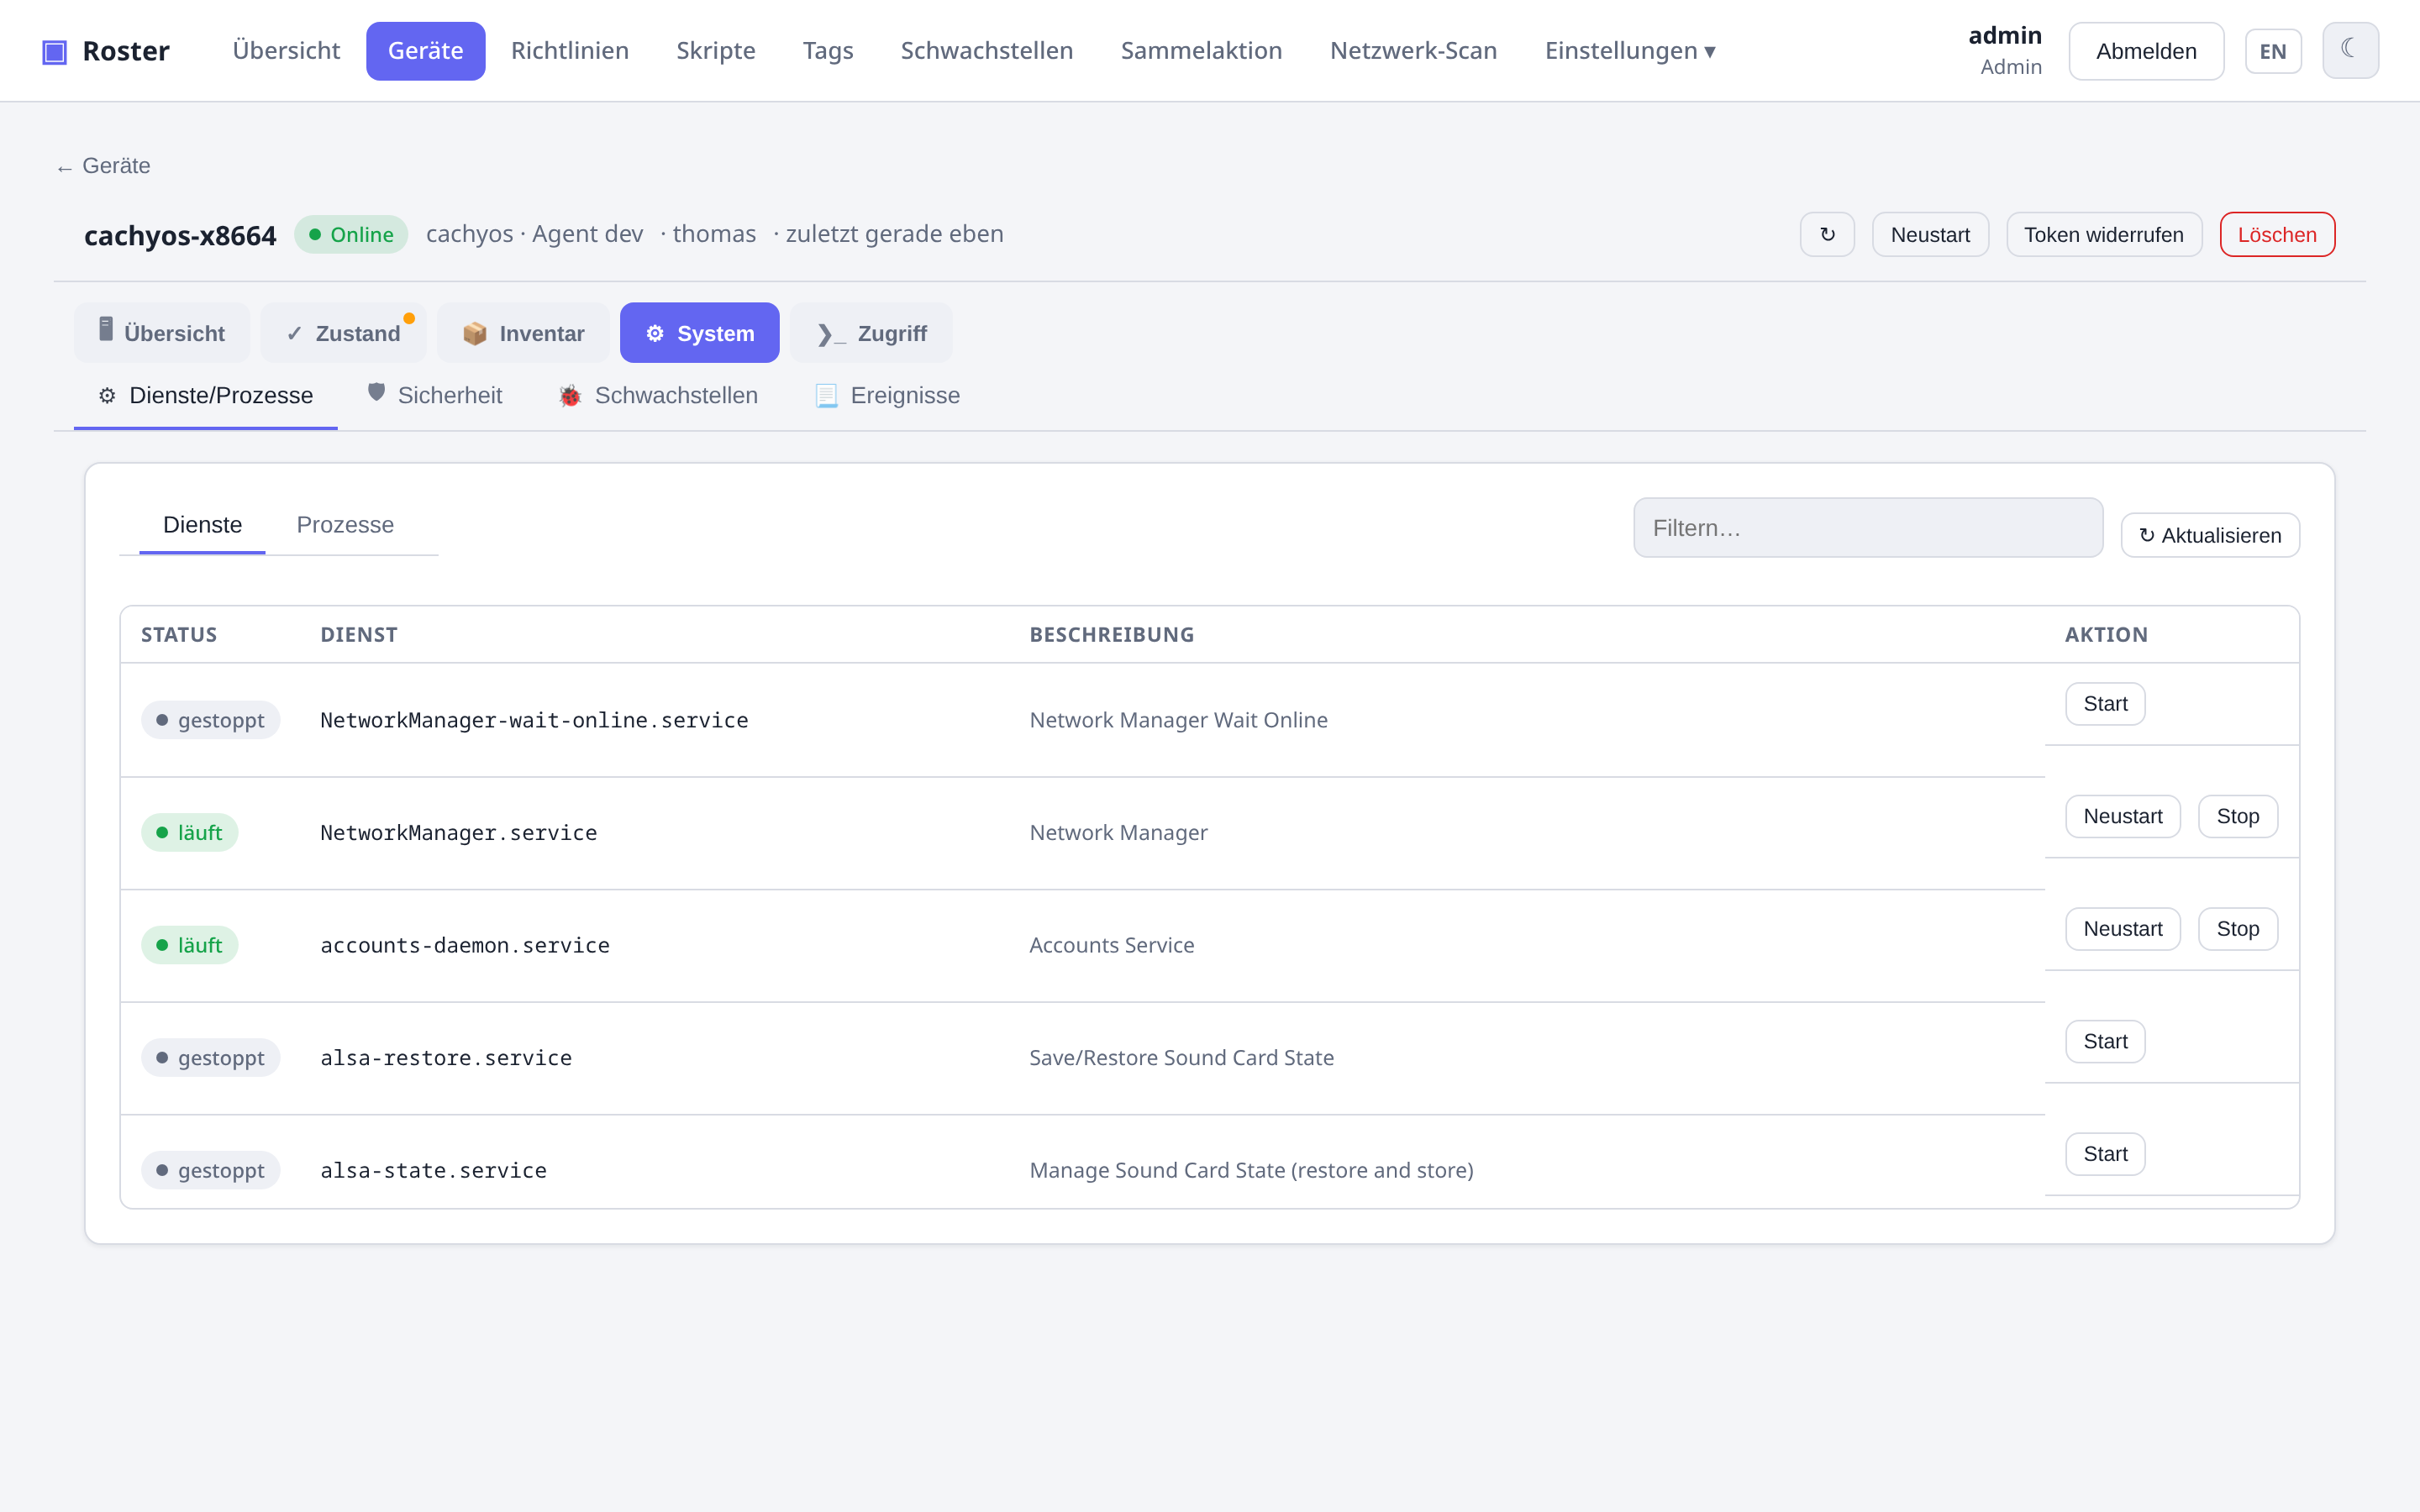Open the Inventar tab
The width and height of the screenshot is (2420, 1512).
(x=523, y=332)
